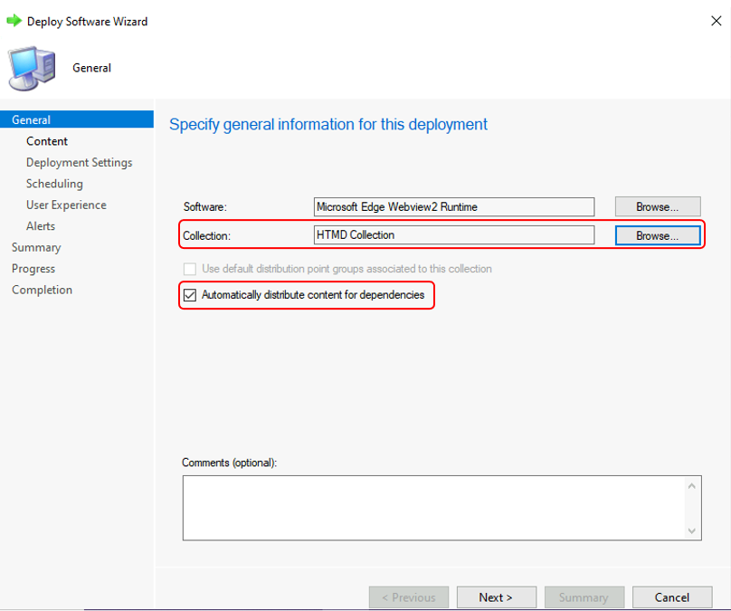The height and width of the screenshot is (611, 731).
Task: Click the 'Specify general information for this deployment' heading
Action: (328, 125)
